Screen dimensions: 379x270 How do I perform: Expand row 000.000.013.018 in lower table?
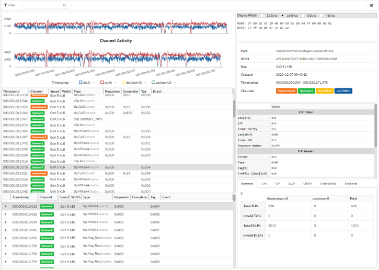(x=6, y=206)
